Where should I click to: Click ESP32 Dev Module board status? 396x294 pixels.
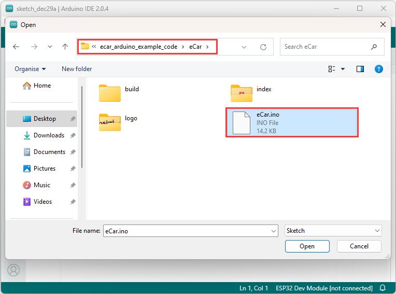(x=324, y=288)
